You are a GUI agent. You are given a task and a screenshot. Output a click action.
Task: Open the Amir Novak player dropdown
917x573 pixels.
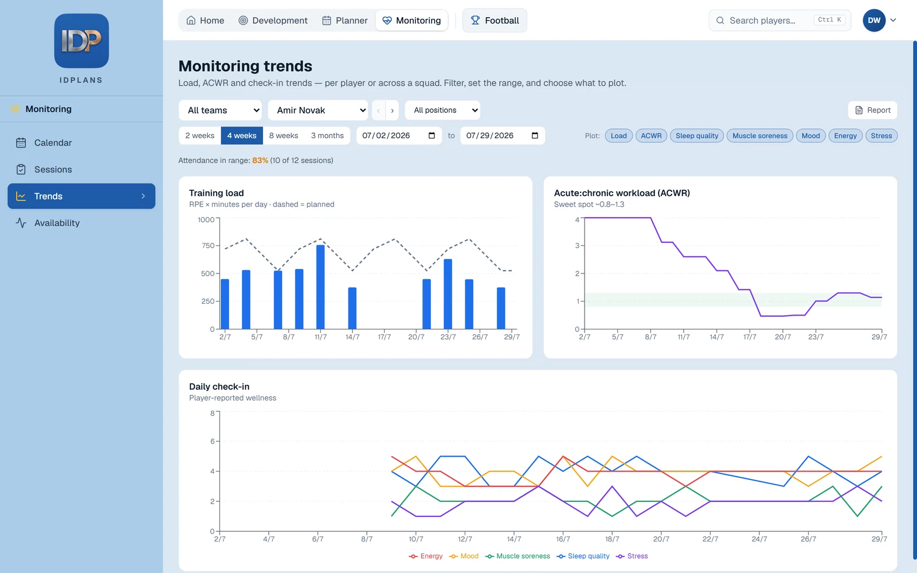pyautogui.click(x=318, y=111)
